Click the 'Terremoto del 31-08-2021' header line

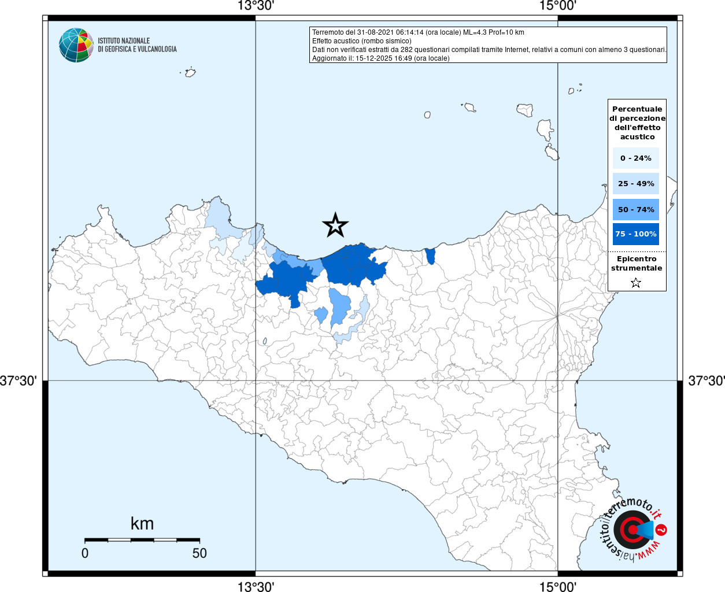coord(418,32)
